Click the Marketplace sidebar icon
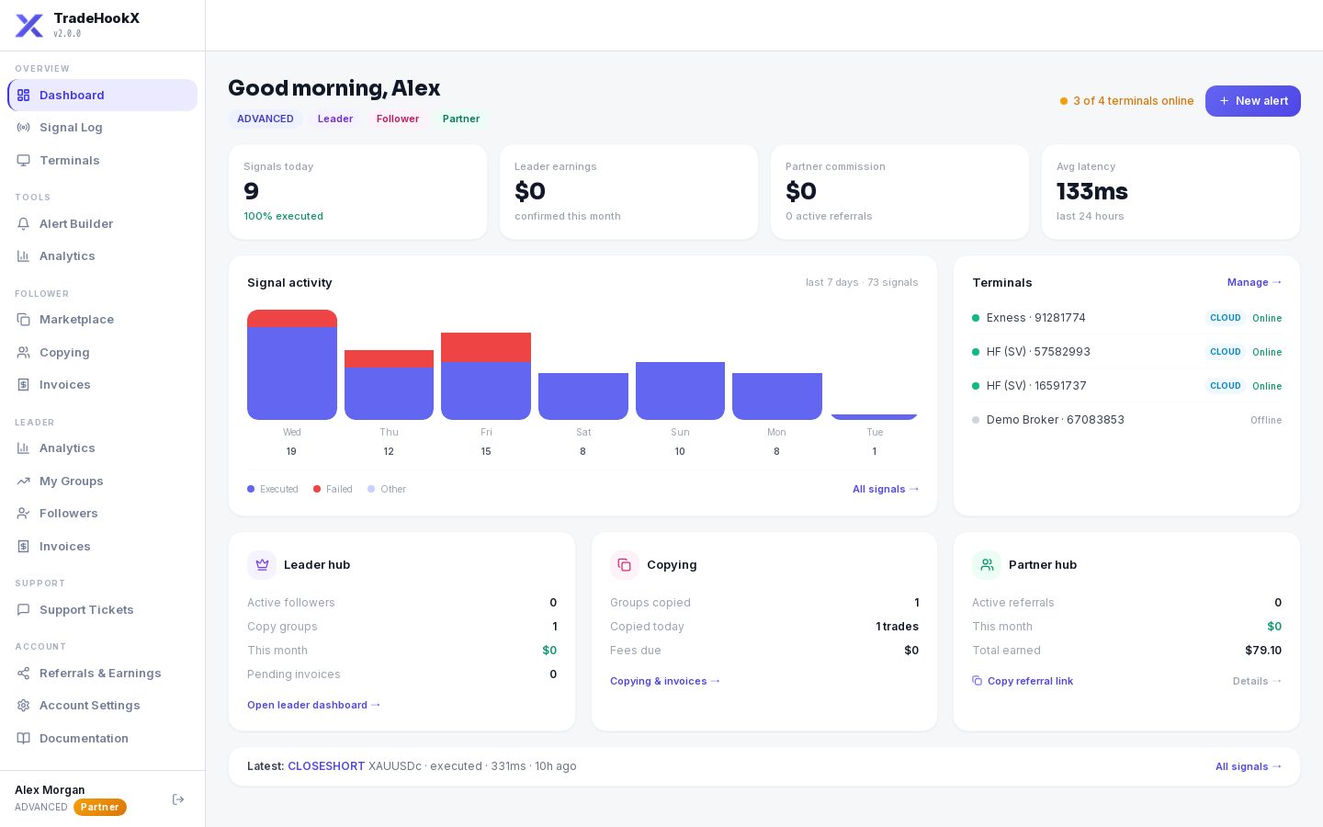 click(x=24, y=320)
